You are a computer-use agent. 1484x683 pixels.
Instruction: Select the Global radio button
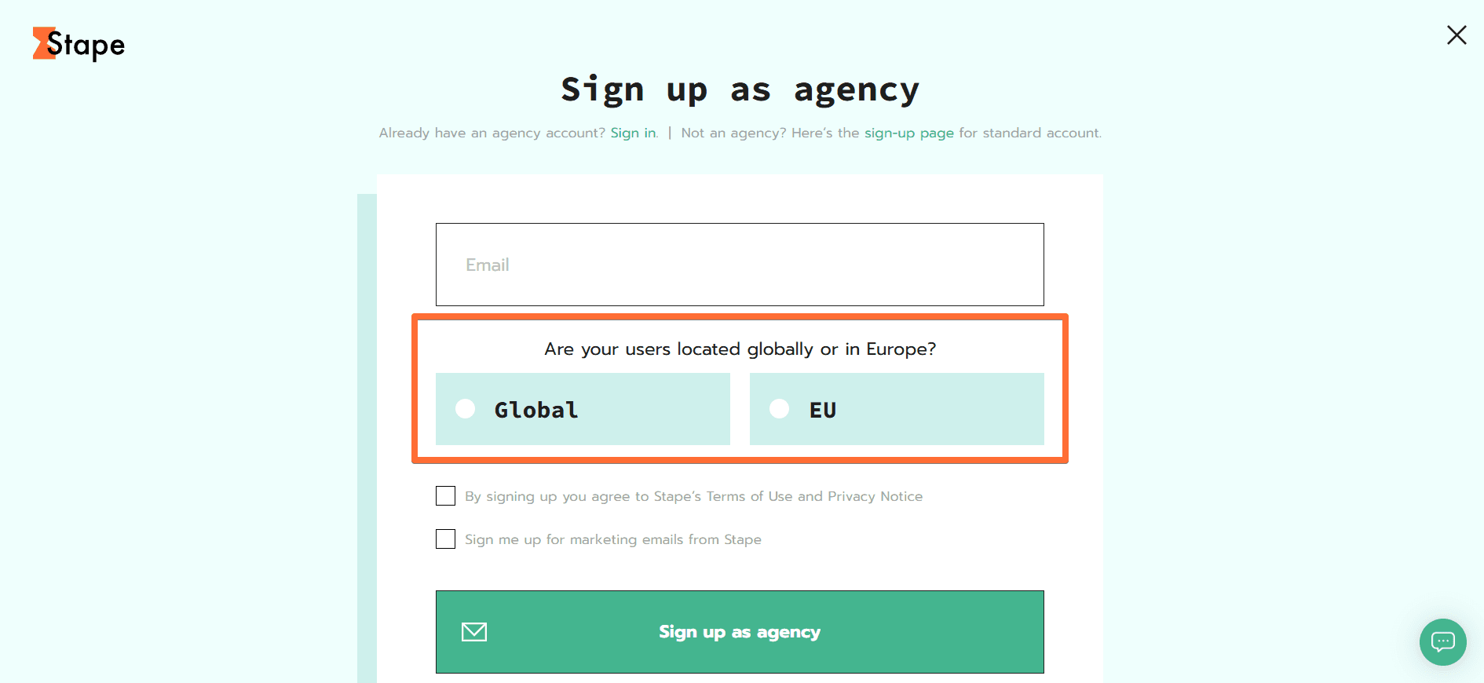(465, 409)
